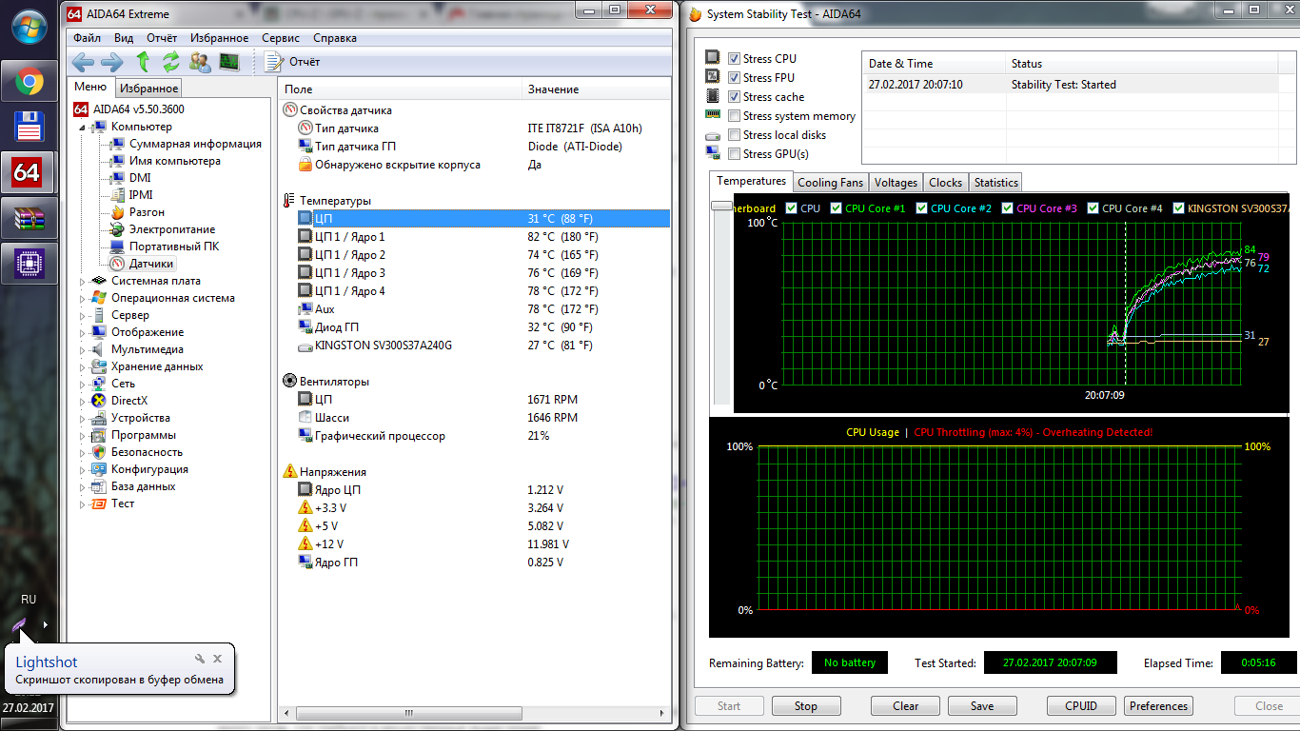Click the Forward arrow in AIDA64 toolbar

pyautogui.click(x=112, y=63)
